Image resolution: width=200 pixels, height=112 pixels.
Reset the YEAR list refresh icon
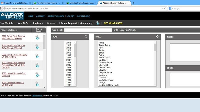[86, 37]
